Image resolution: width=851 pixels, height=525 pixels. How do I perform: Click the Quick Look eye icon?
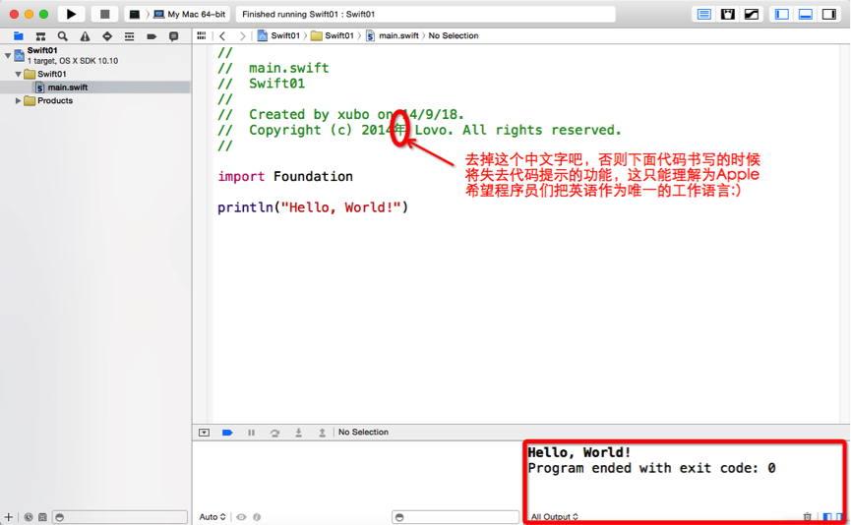point(241,517)
